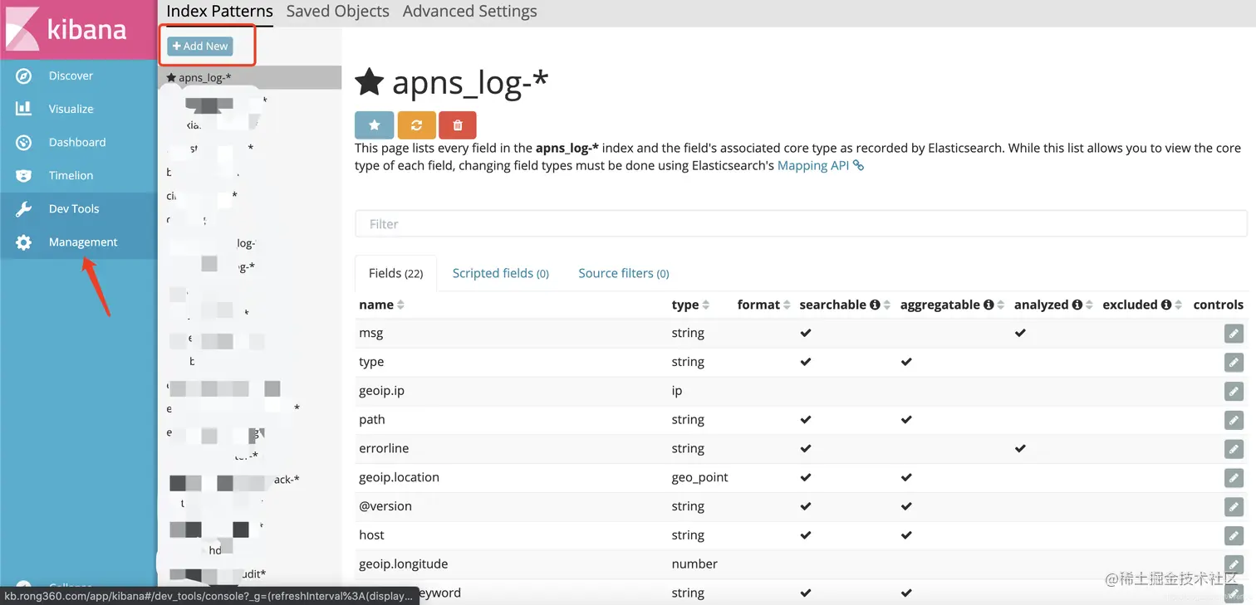1256x605 pixels.
Task: Delete the index pattern (red trash button)
Action: coord(458,124)
